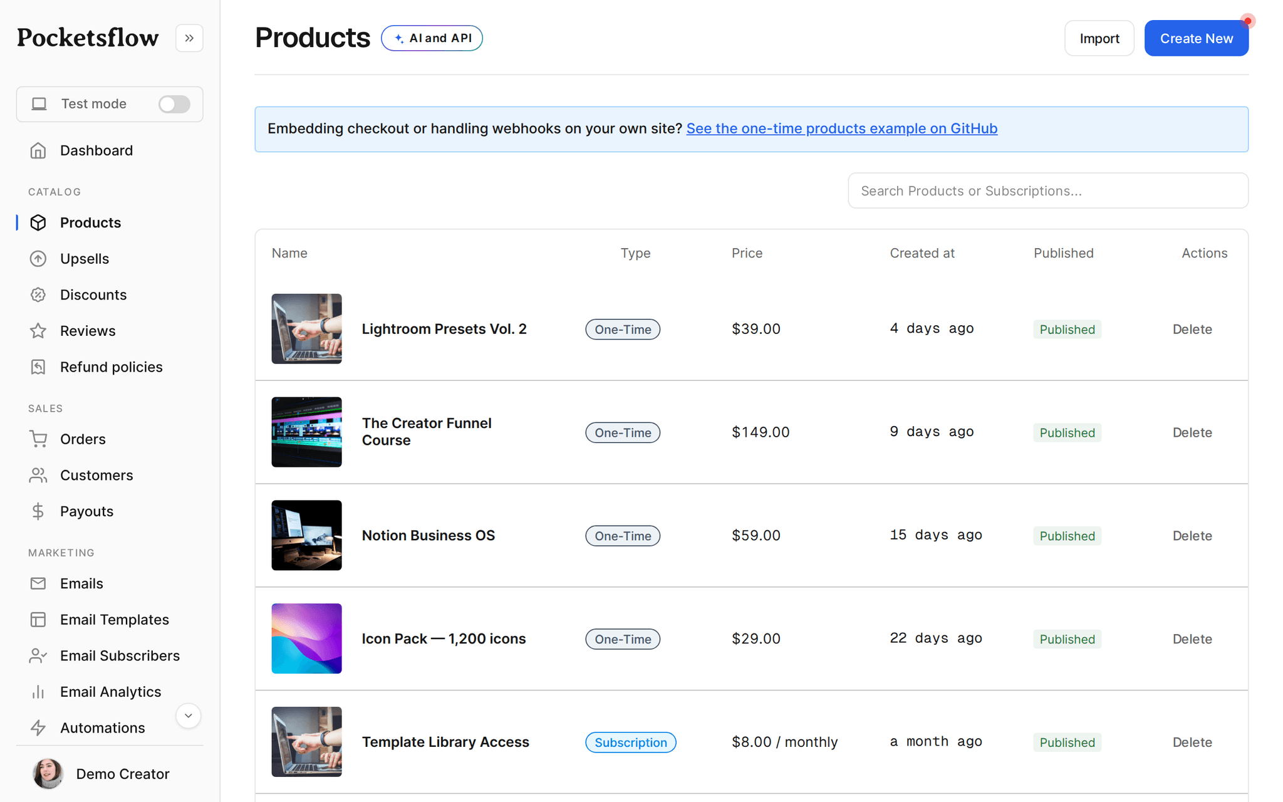Delete Lightroom Presets Vol. 2

tap(1192, 330)
